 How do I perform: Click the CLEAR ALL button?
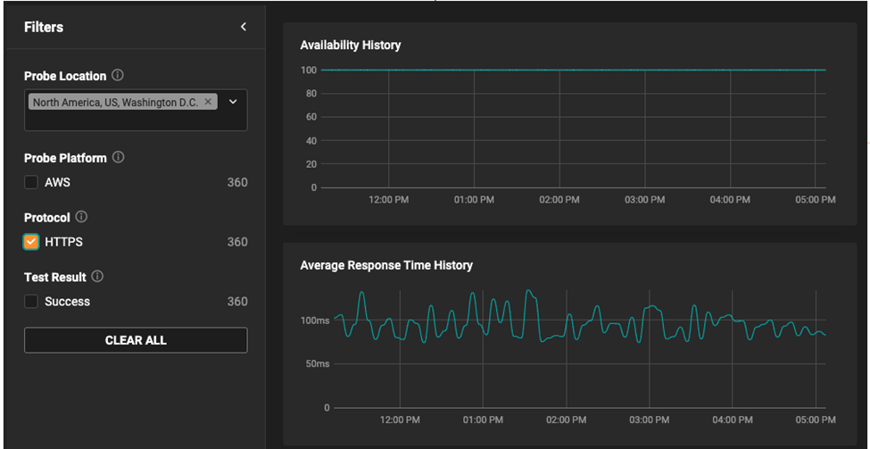point(136,340)
